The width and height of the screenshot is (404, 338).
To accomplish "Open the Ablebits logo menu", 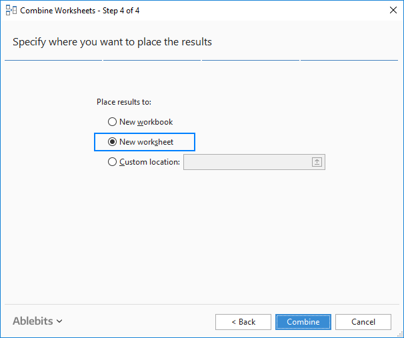I will (x=32, y=321).
